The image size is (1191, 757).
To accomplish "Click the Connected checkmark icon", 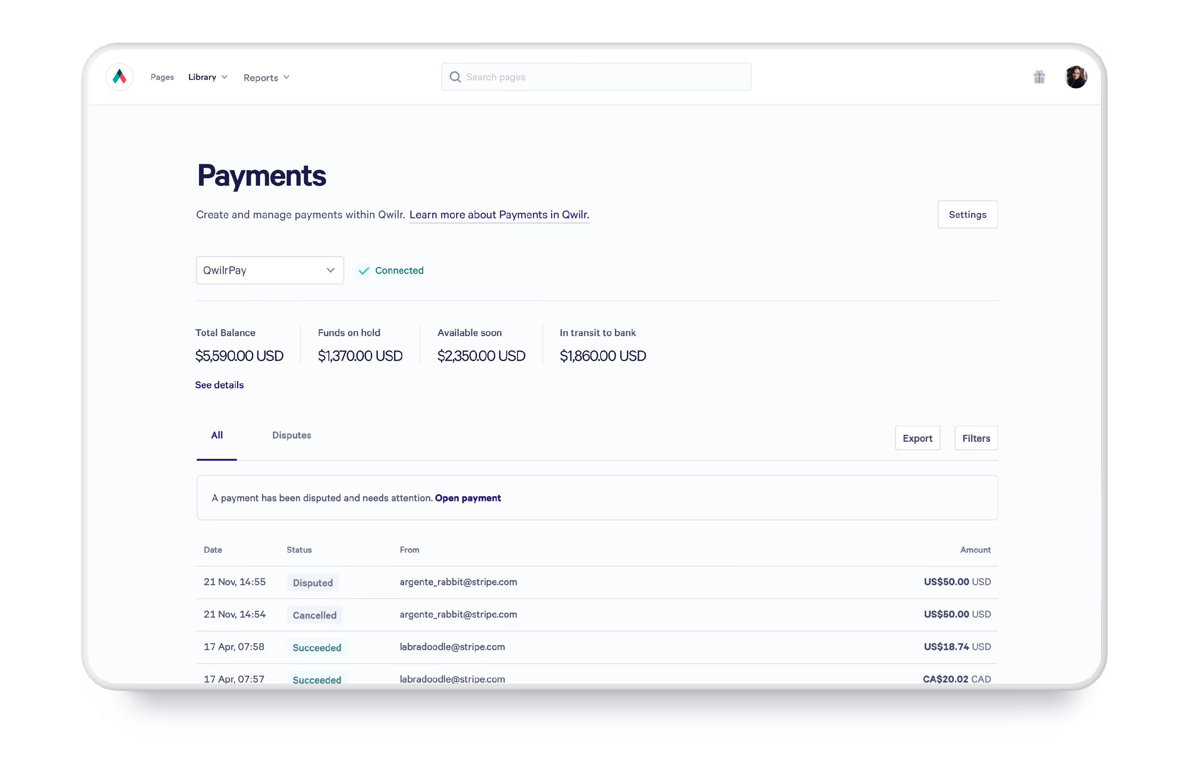I will 364,271.
